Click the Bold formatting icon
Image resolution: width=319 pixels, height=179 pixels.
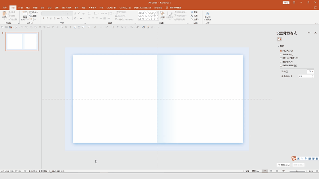[43, 18]
